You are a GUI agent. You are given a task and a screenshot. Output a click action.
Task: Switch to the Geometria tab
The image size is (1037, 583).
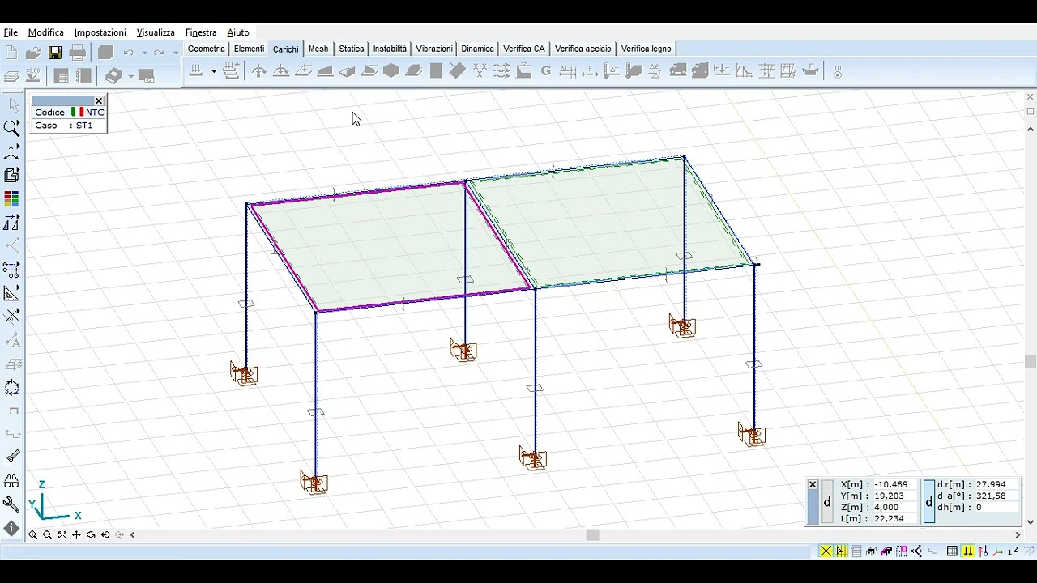click(x=207, y=49)
